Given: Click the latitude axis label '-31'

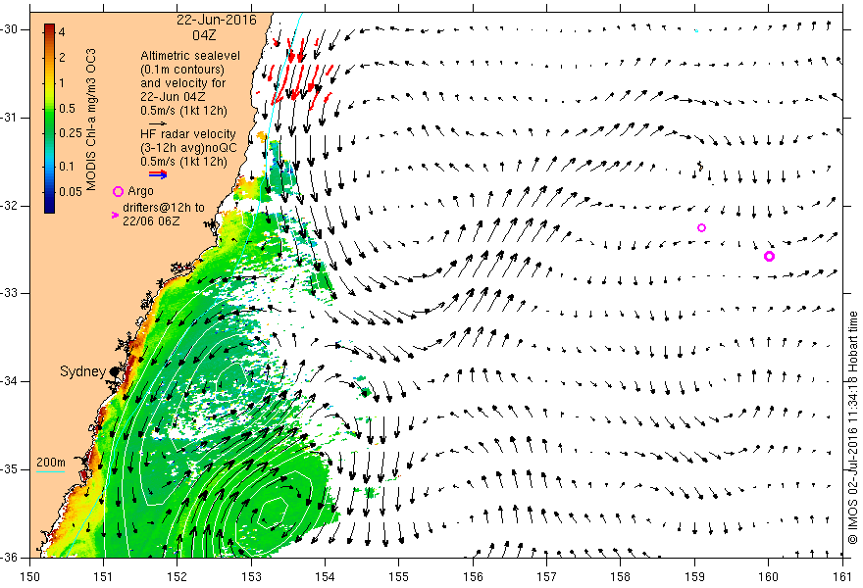Looking at the screenshot, I should coord(11,118).
